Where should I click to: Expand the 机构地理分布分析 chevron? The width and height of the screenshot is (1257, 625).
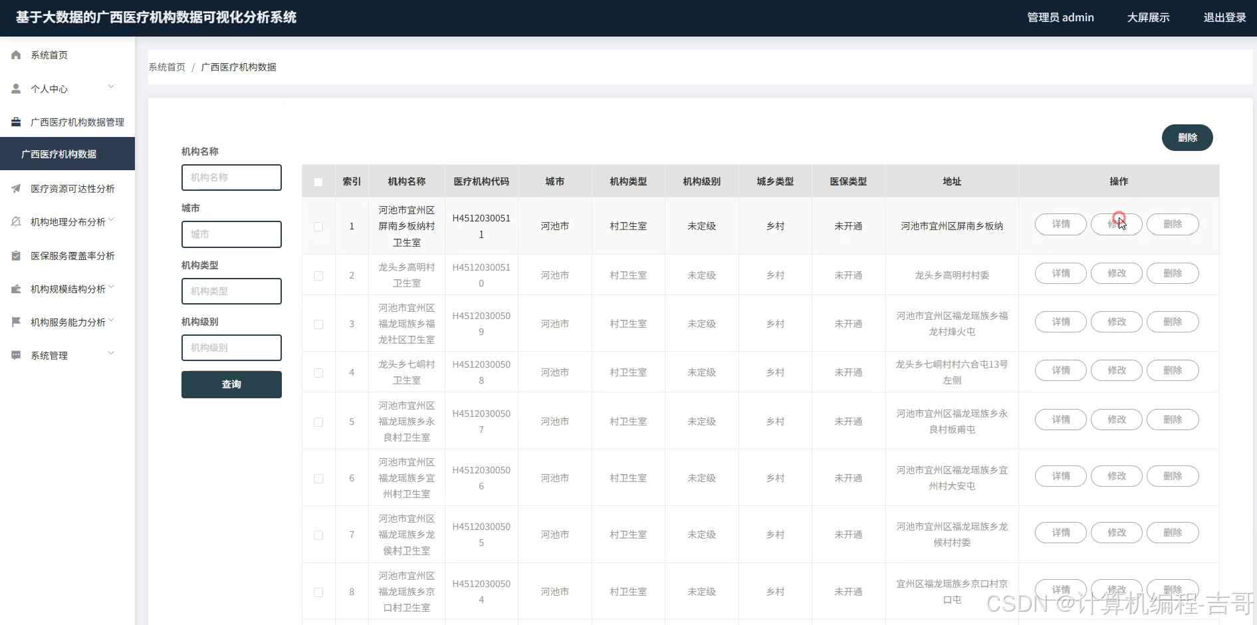(111, 219)
